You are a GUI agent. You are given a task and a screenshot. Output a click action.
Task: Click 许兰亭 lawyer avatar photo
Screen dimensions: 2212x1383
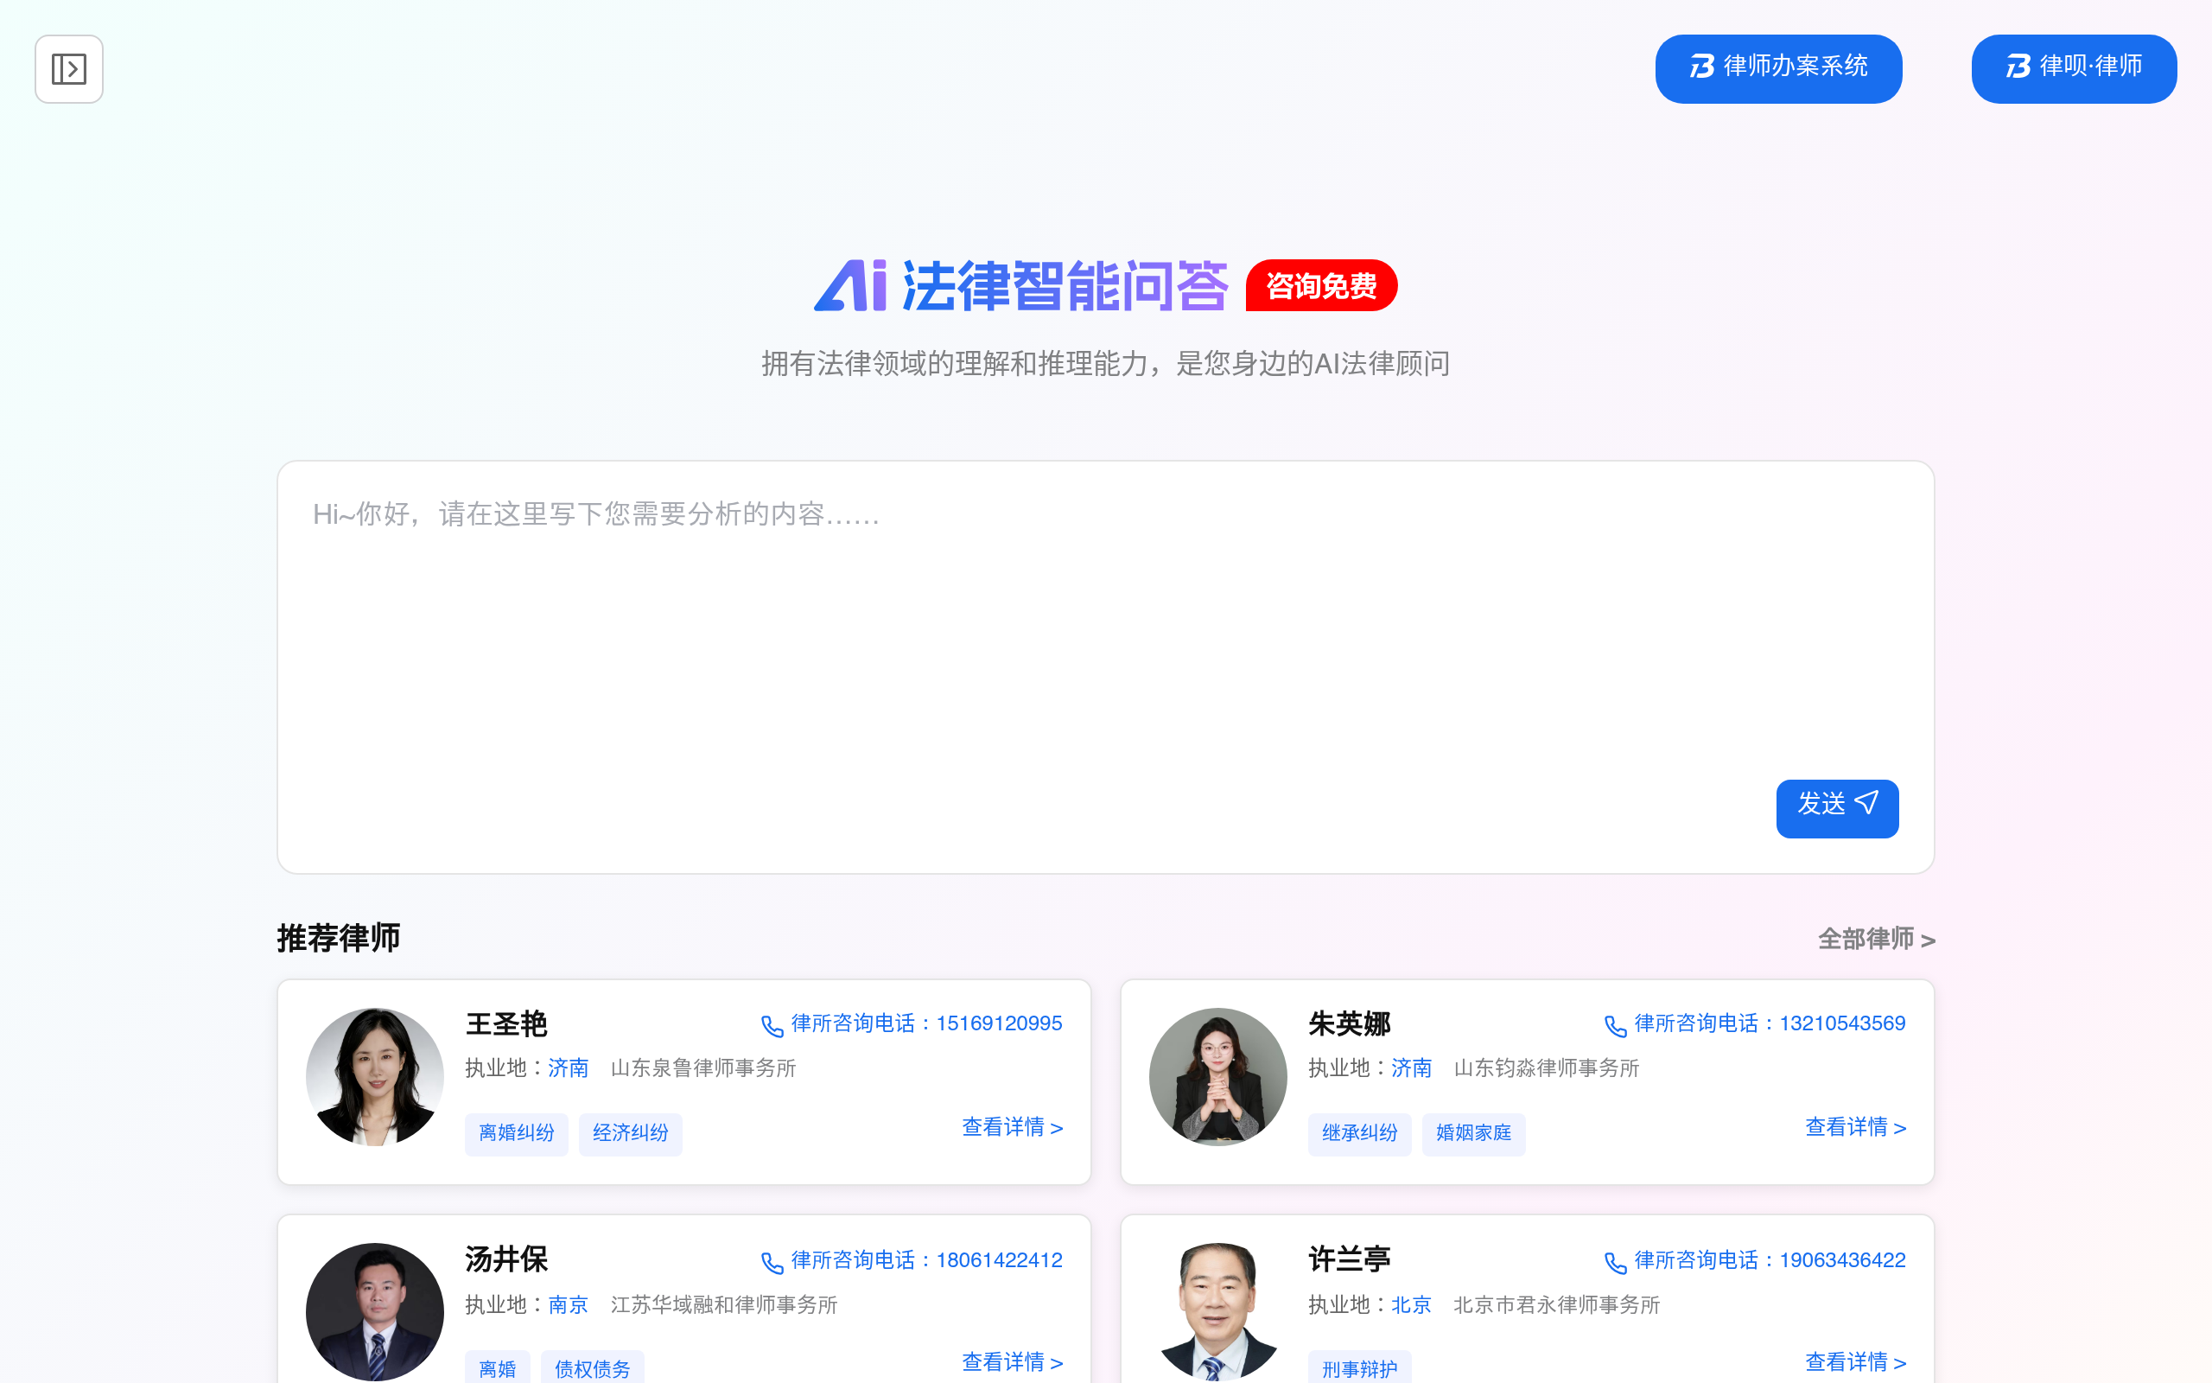(1217, 1311)
